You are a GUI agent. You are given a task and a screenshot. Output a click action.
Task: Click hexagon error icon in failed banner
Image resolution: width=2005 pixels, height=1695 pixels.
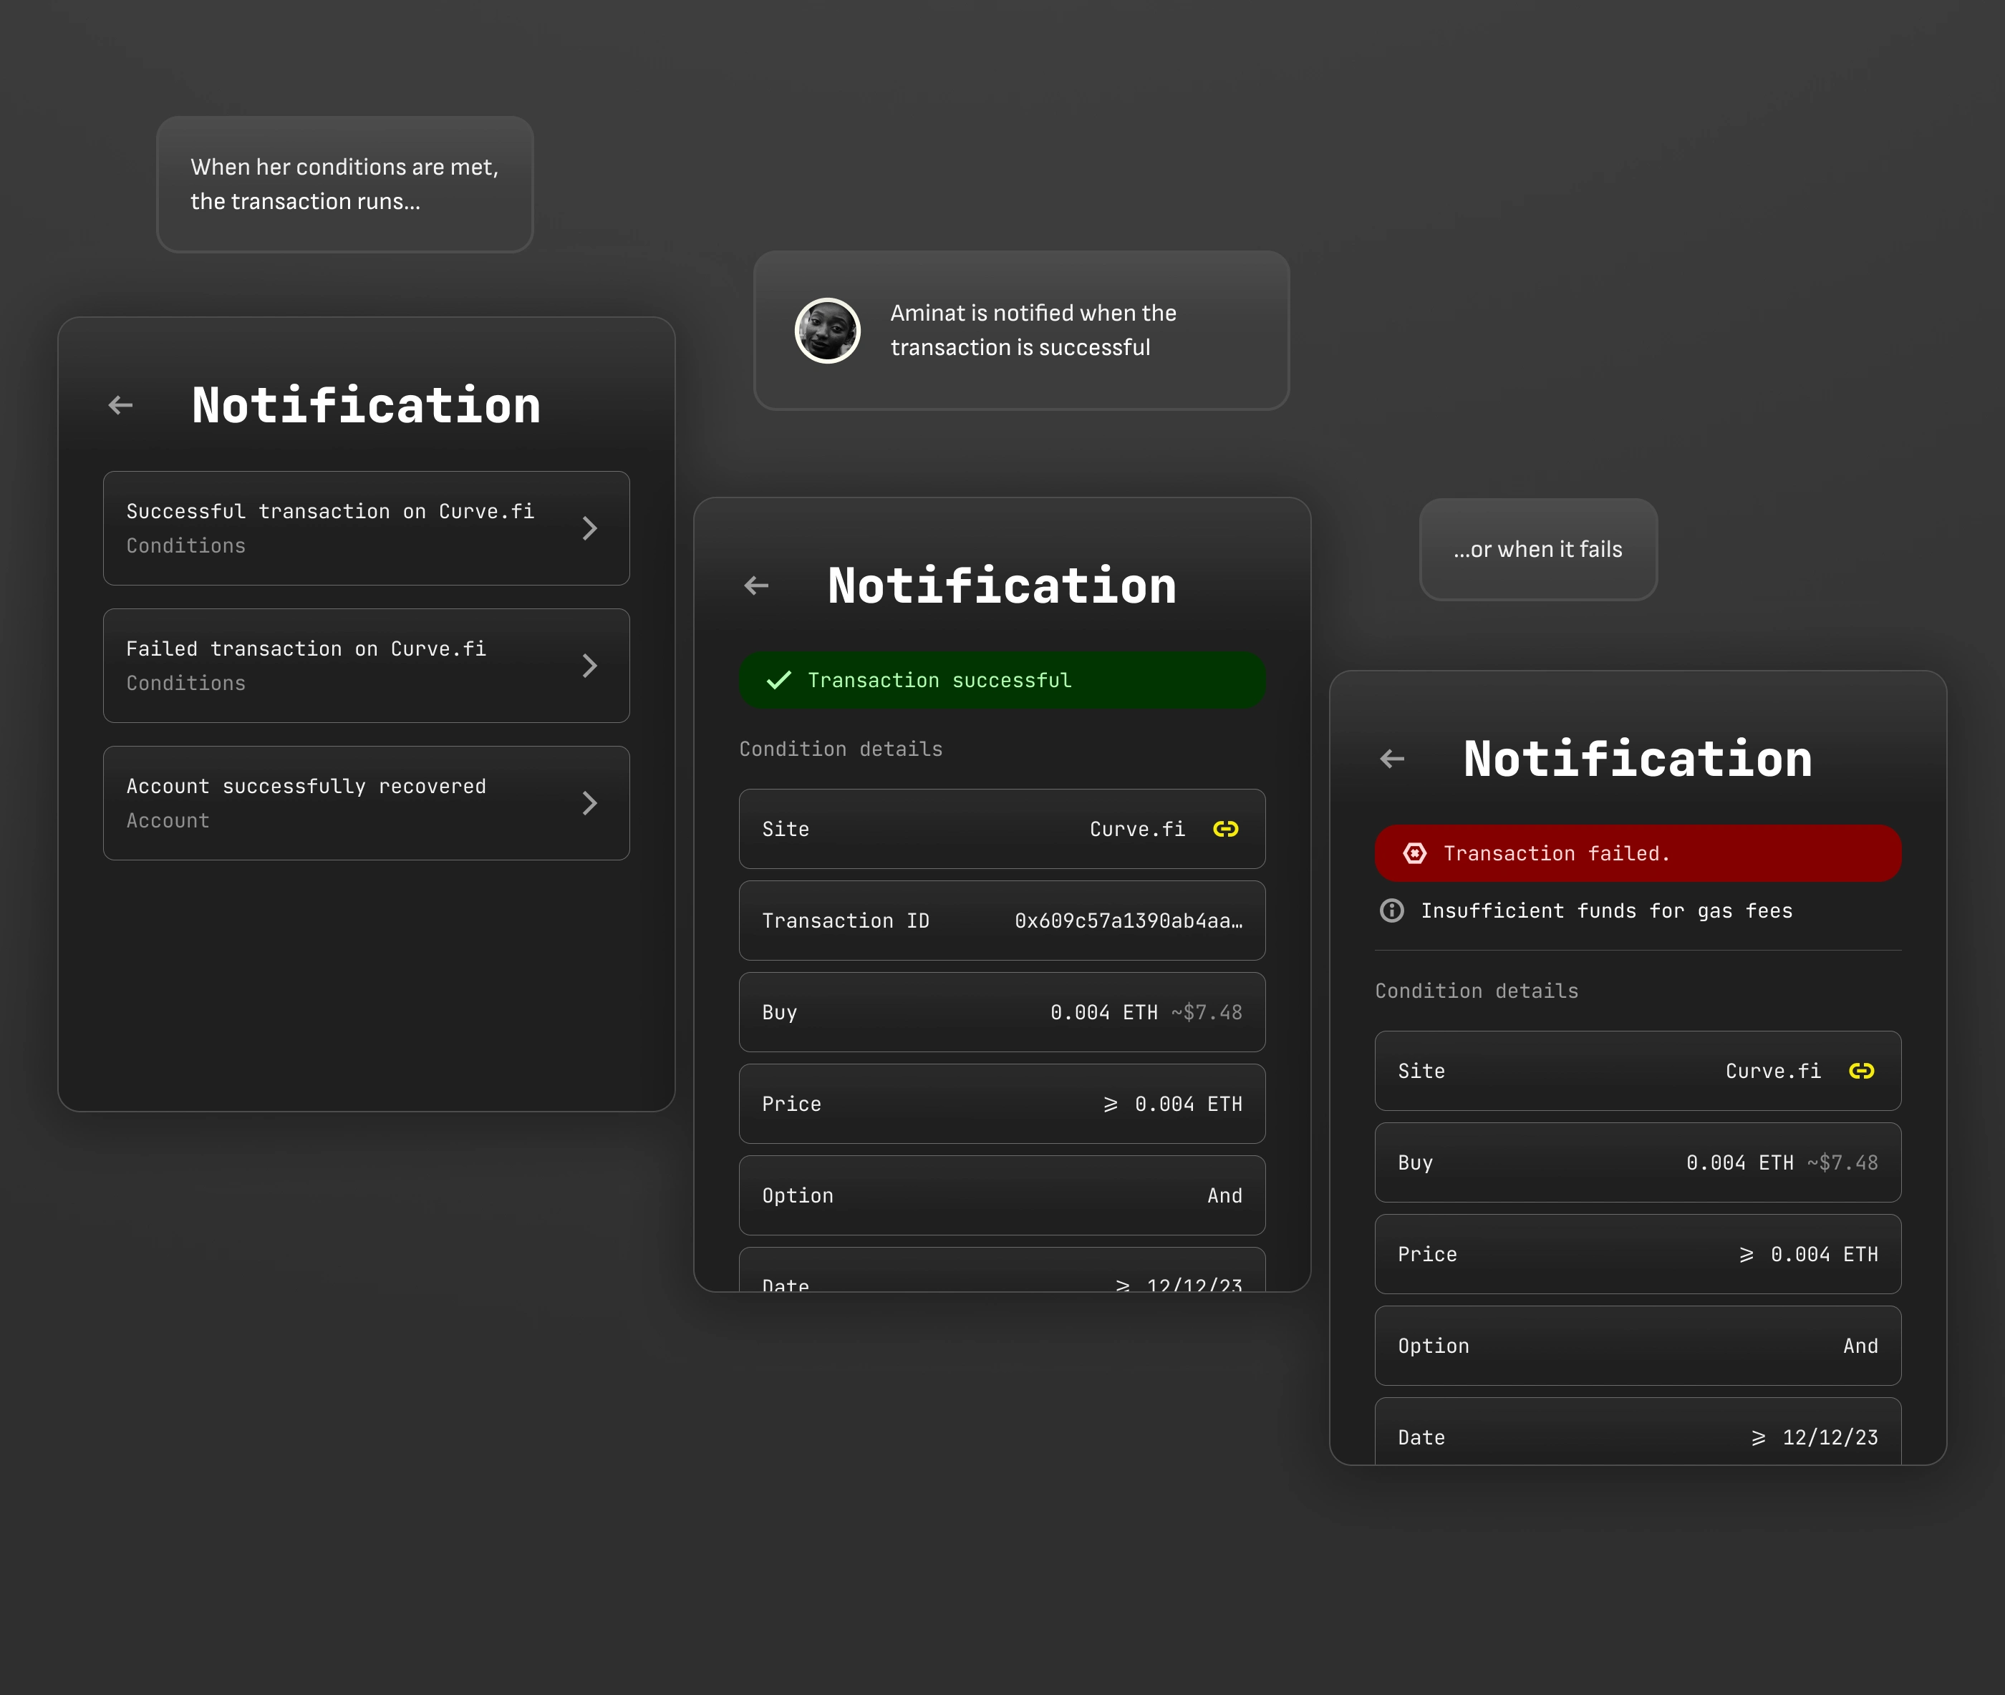[1415, 853]
